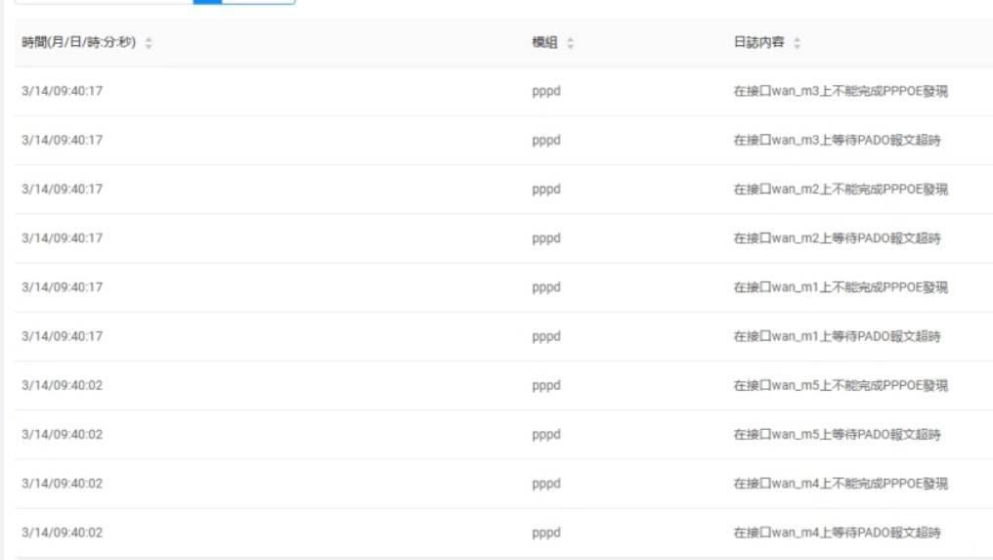The height and width of the screenshot is (560, 993).
Task: Select log entry wan_m2上不能完成PPPOE發現
Action: (x=841, y=190)
